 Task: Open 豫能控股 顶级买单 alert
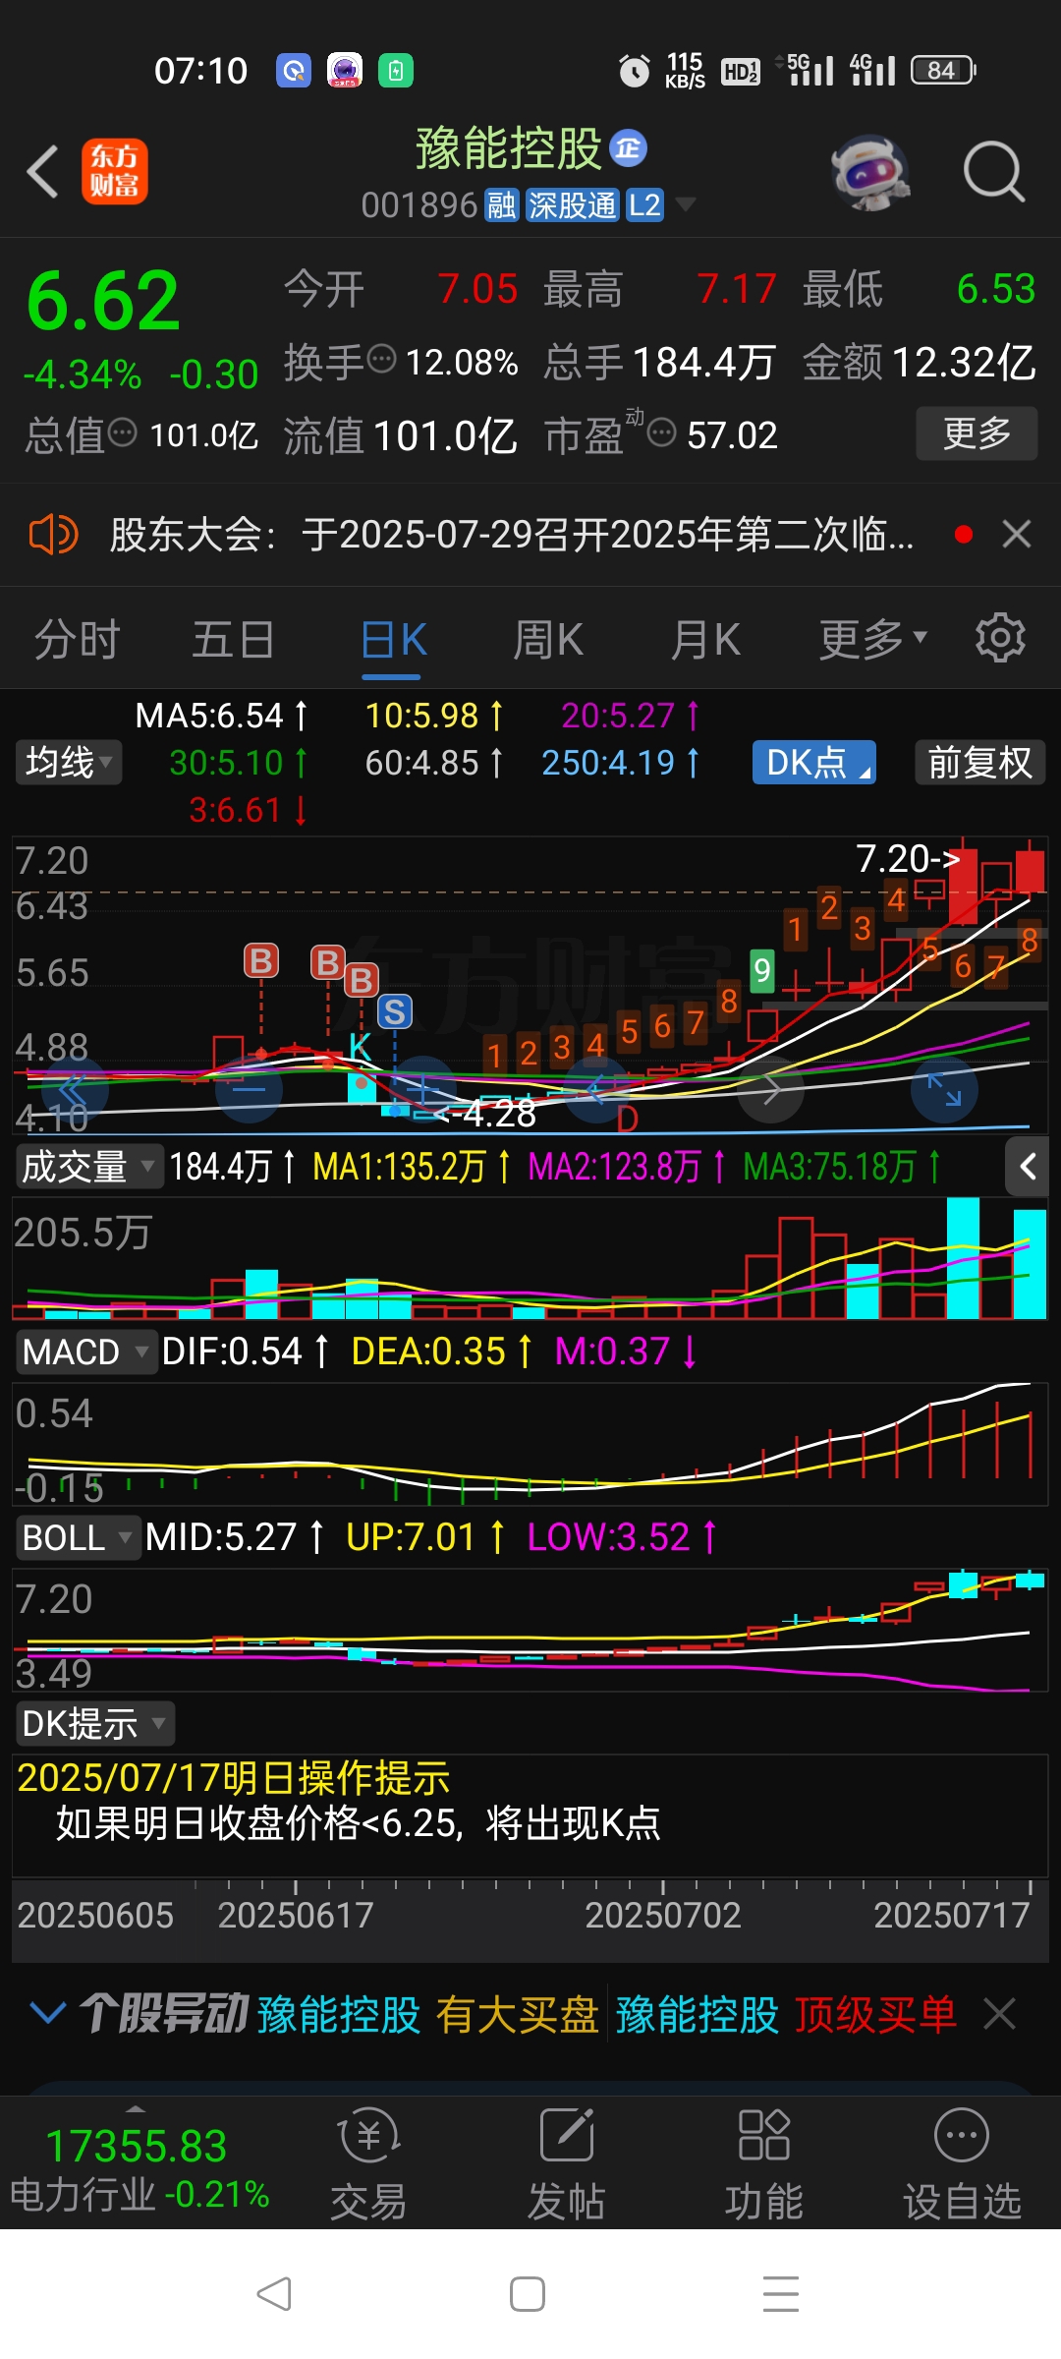coord(786,2014)
